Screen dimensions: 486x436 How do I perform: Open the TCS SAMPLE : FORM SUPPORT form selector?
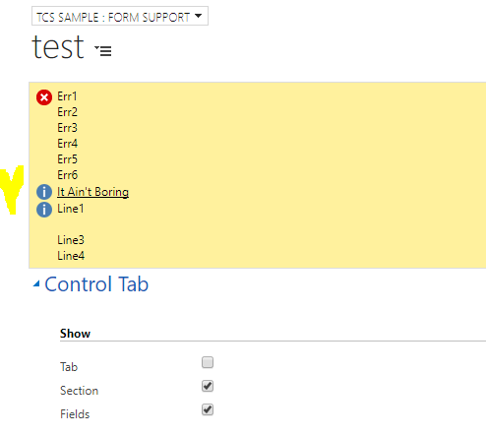(x=120, y=16)
